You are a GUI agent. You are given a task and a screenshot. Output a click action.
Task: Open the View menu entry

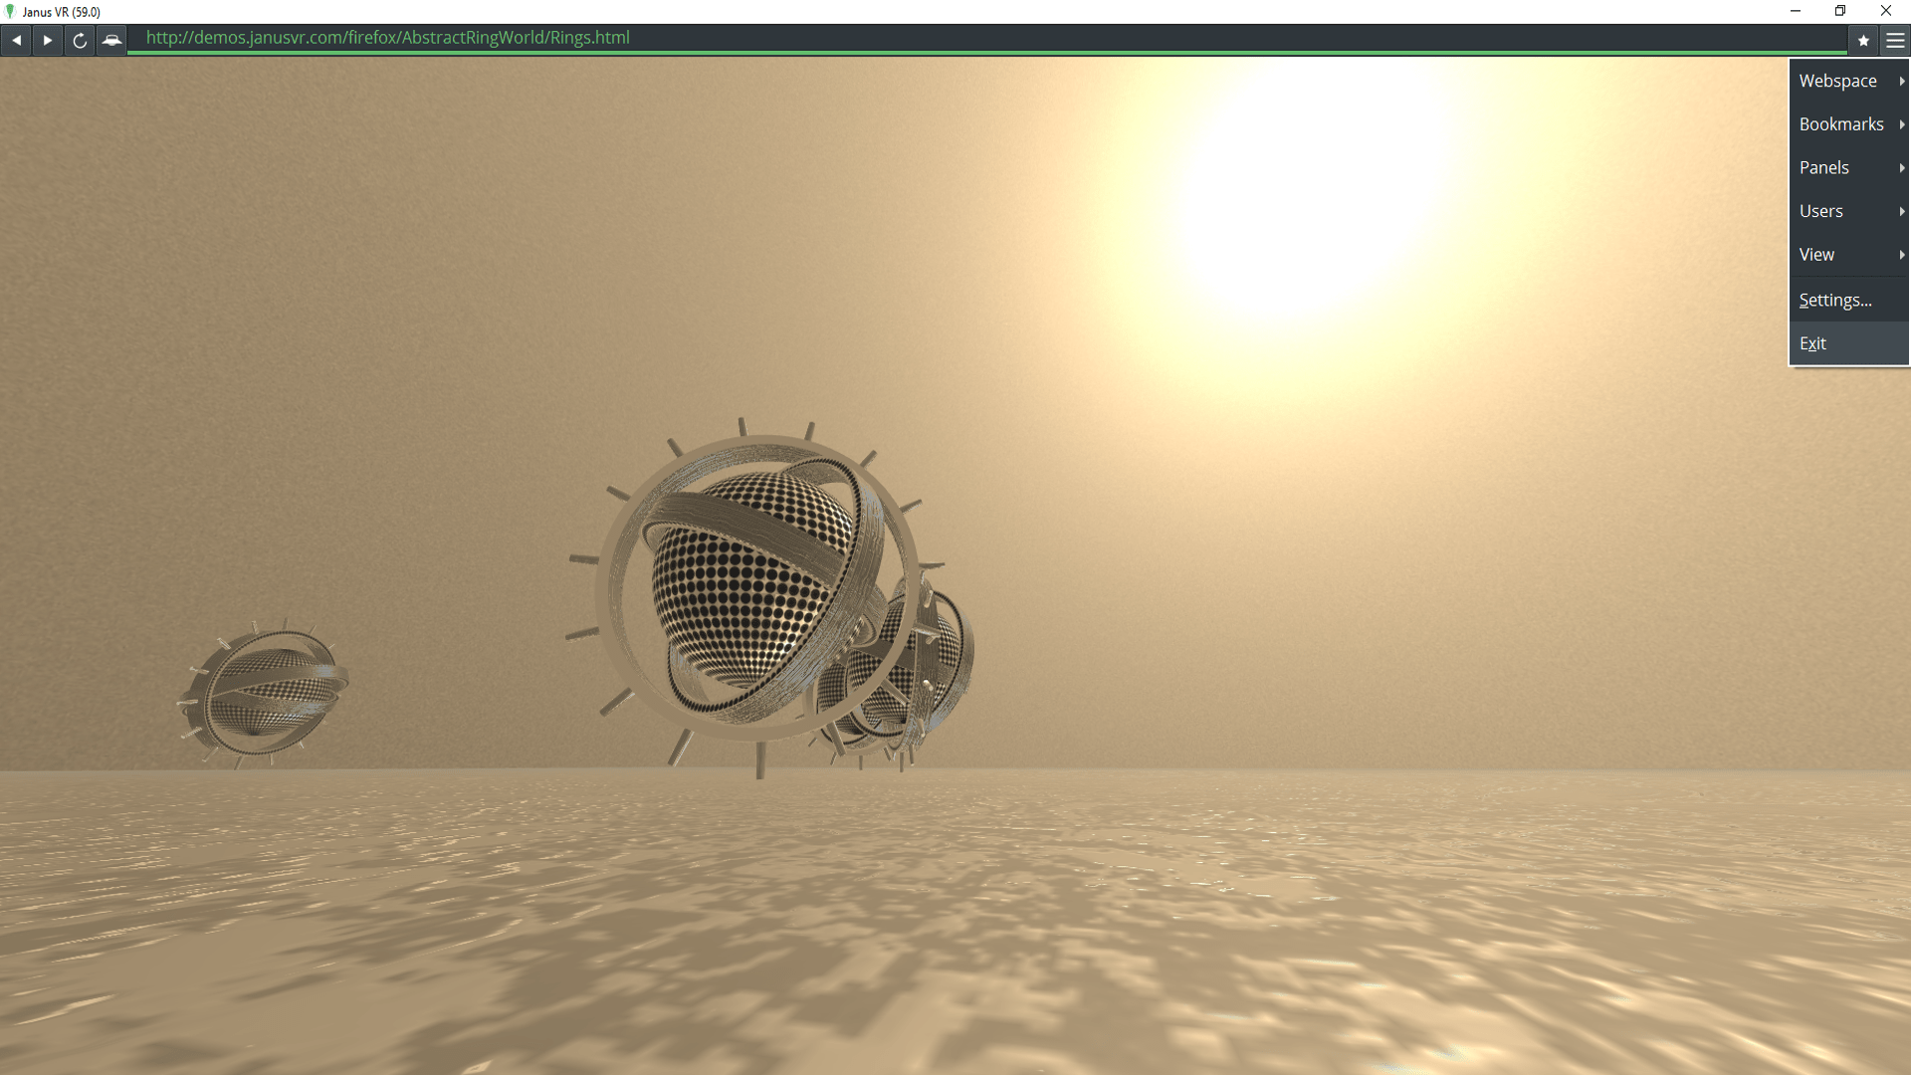click(x=1816, y=255)
